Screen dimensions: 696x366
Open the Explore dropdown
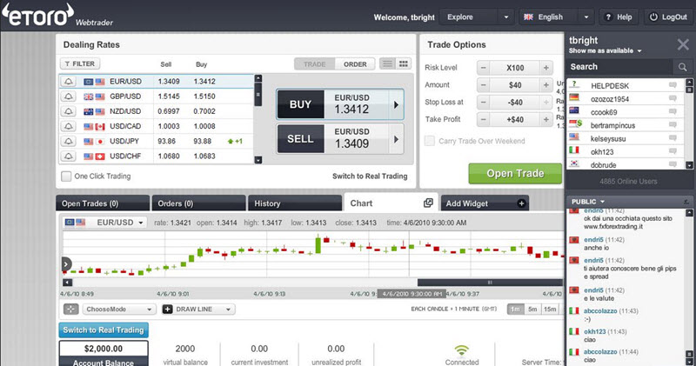[x=477, y=17]
